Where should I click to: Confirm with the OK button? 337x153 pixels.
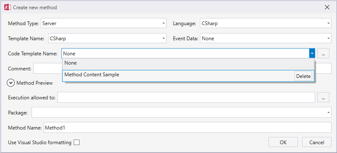[x=283, y=142]
